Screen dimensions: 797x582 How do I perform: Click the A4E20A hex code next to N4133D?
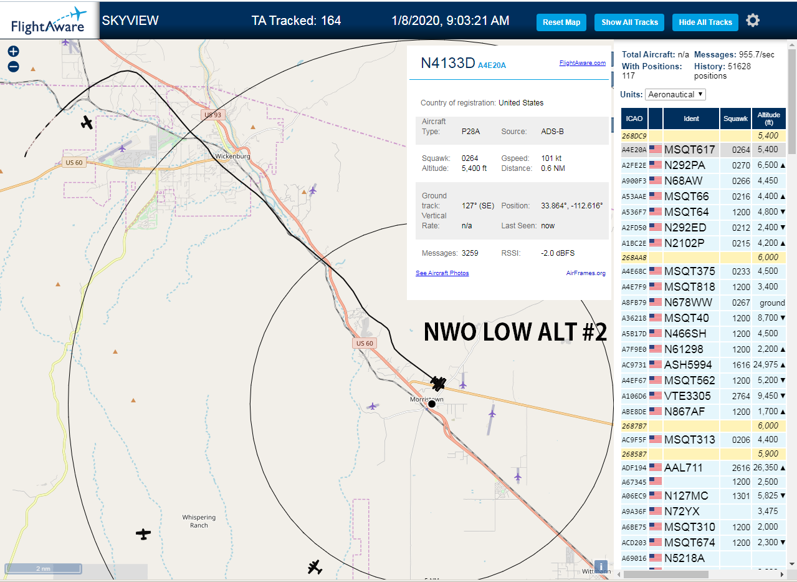pyautogui.click(x=492, y=65)
